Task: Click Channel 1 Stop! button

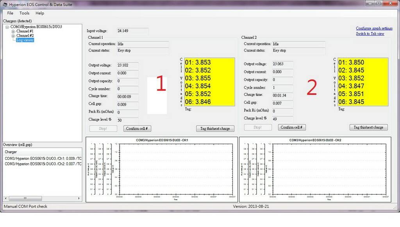Action: [103, 129]
